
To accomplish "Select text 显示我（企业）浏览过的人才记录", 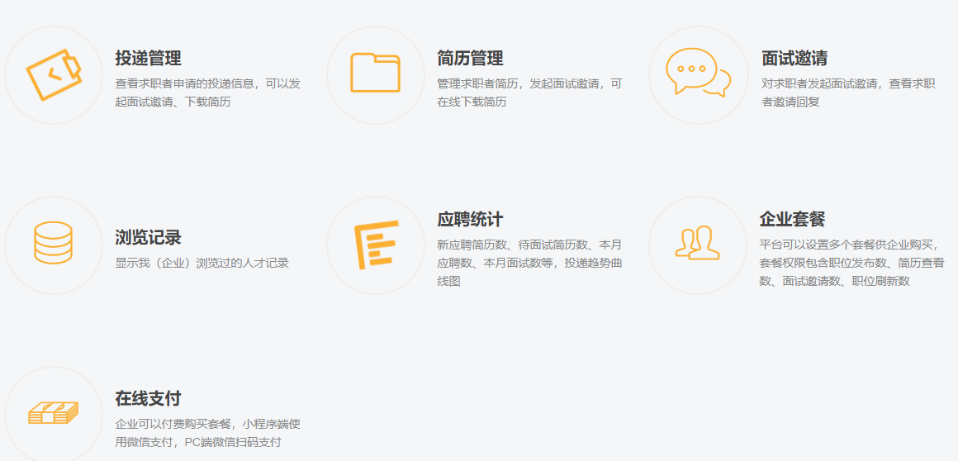I will [202, 264].
